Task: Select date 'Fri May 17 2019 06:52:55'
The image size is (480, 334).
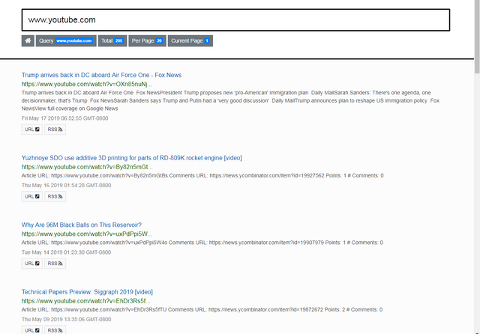Action: [x=64, y=118]
